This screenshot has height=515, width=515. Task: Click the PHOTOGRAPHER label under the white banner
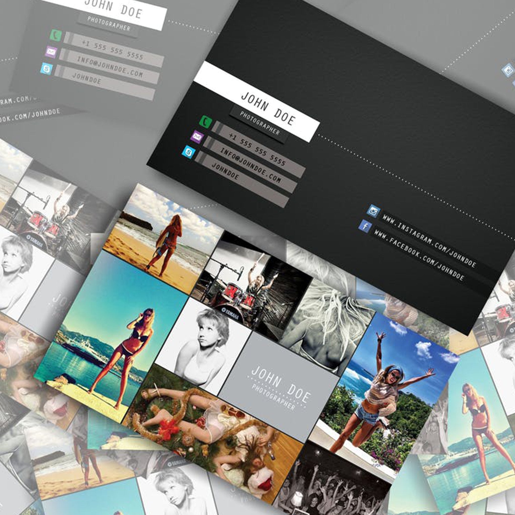pyautogui.click(x=260, y=123)
